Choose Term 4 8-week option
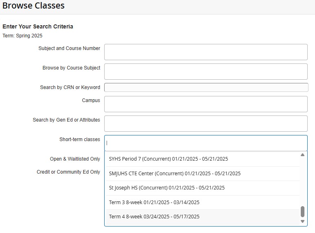Screen dimensions: 315x233 (154, 217)
